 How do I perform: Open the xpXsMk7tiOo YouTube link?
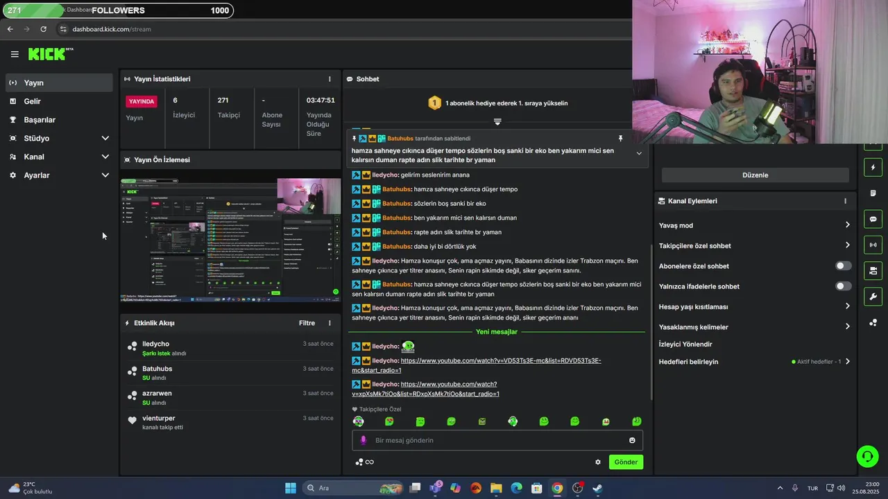point(425,389)
